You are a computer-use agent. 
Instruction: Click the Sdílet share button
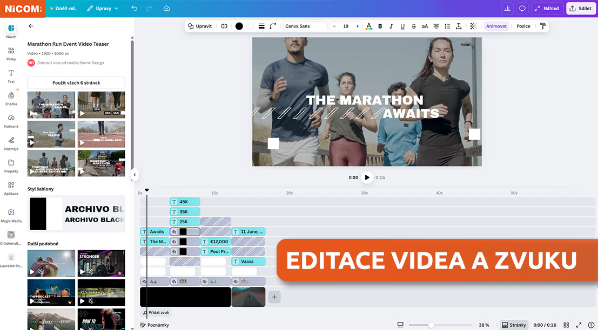[580, 9]
